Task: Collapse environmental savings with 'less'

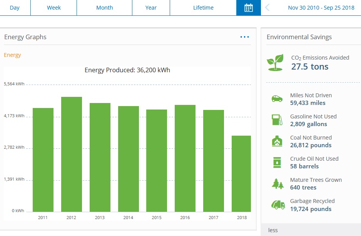Action: [273, 230]
